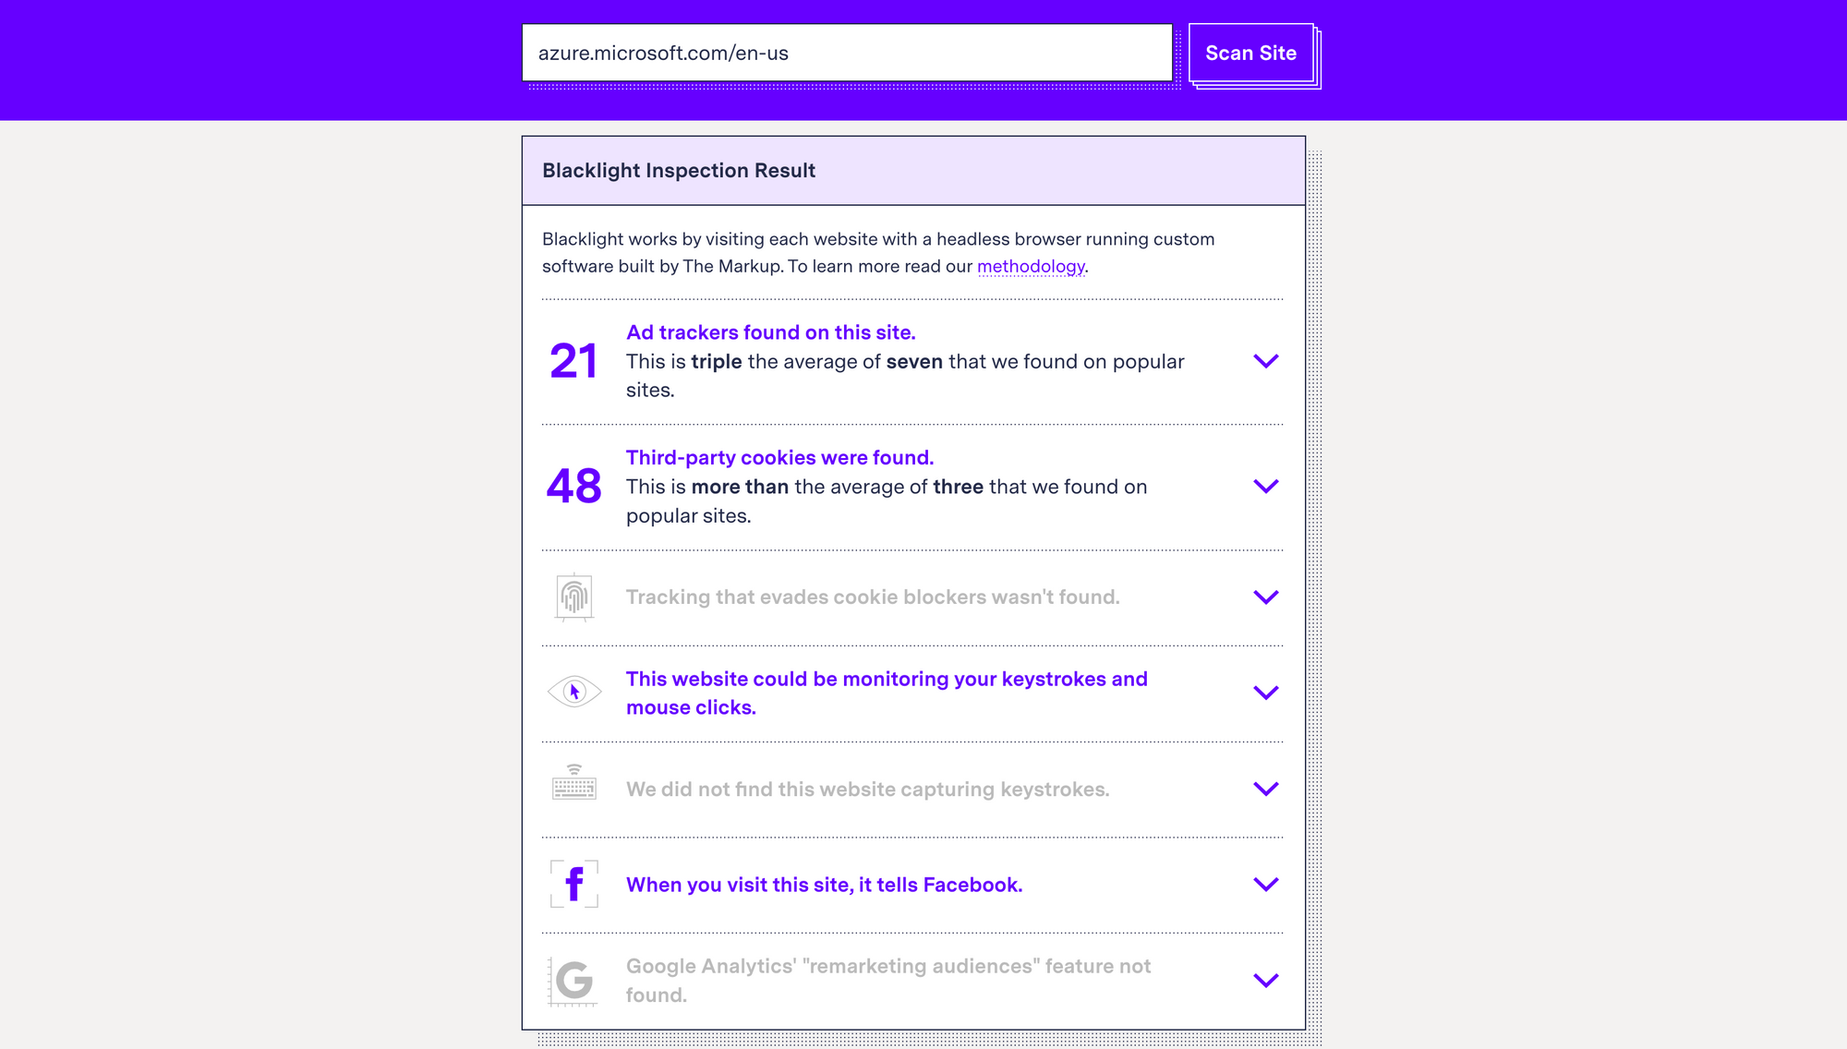Expand the ad trackers details section

tap(1266, 361)
